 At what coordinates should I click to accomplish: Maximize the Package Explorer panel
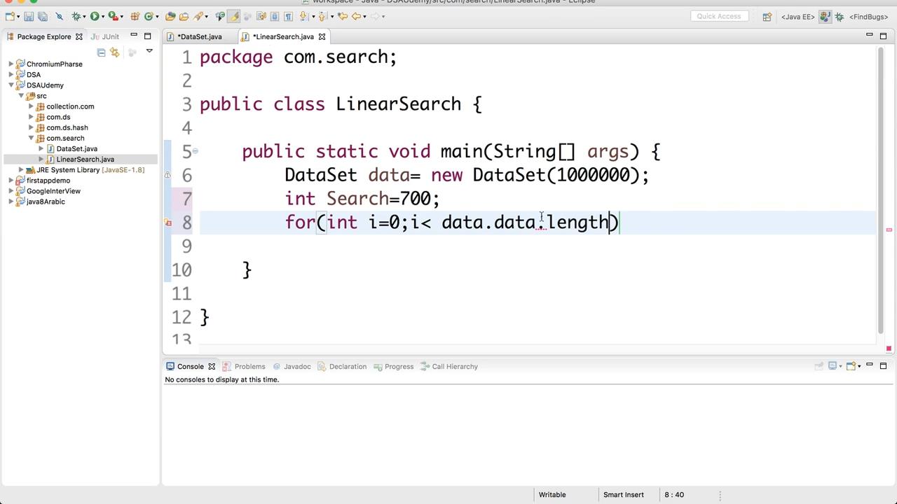click(x=147, y=36)
